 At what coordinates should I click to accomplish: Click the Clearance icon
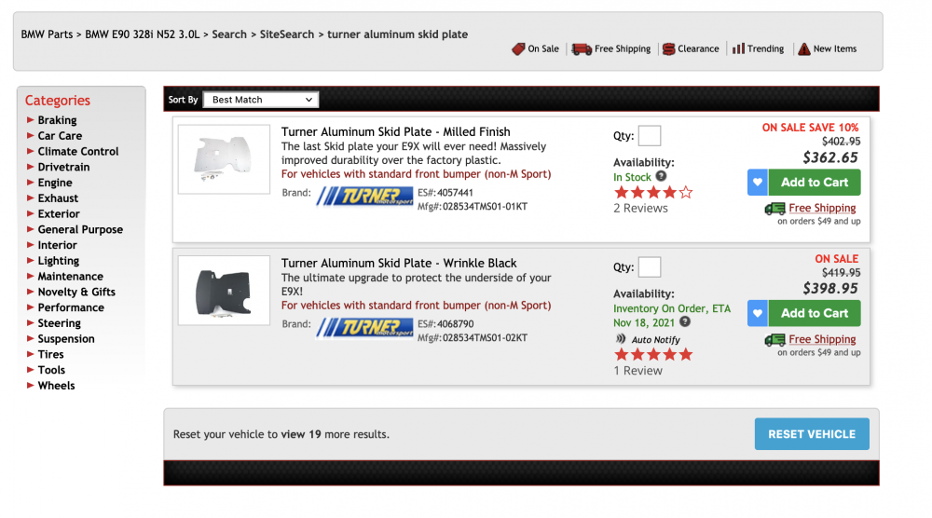pos(668,48)
